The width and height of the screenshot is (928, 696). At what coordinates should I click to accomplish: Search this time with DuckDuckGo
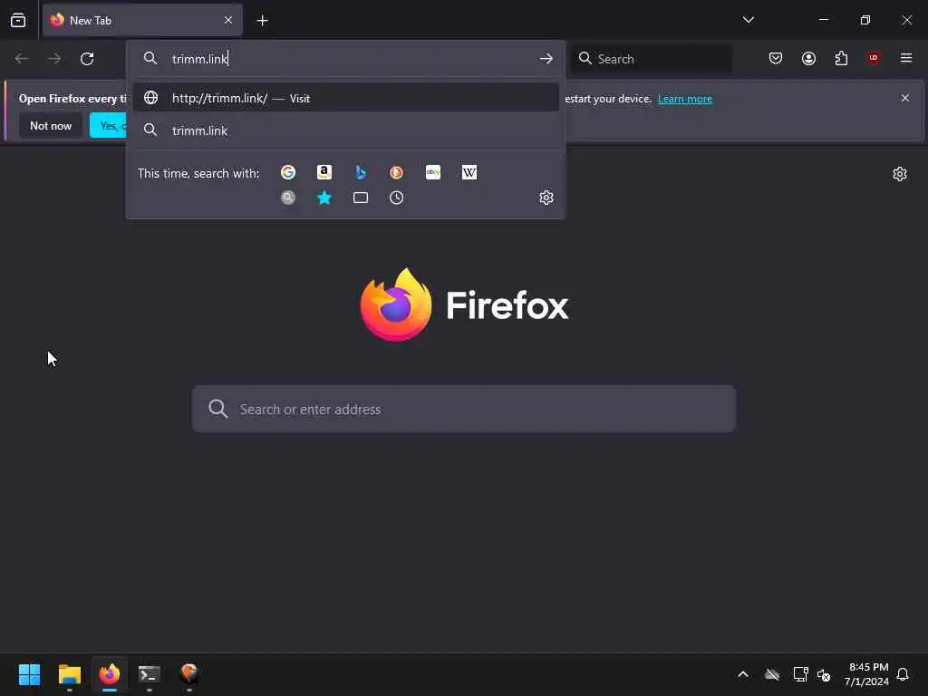[x=397, y=172]
